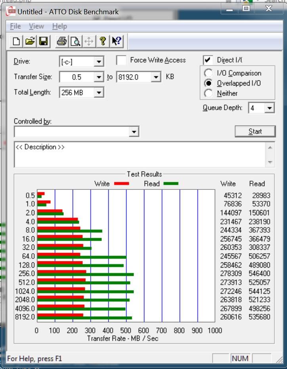Click the Read value 367393

[x=260, y=230]
